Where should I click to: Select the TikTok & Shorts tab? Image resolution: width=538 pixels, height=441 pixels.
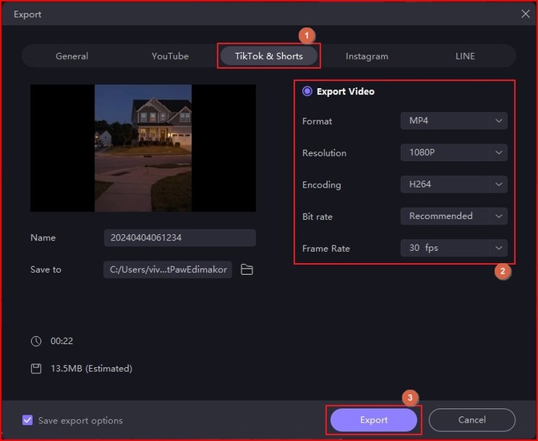click(269, 56)
